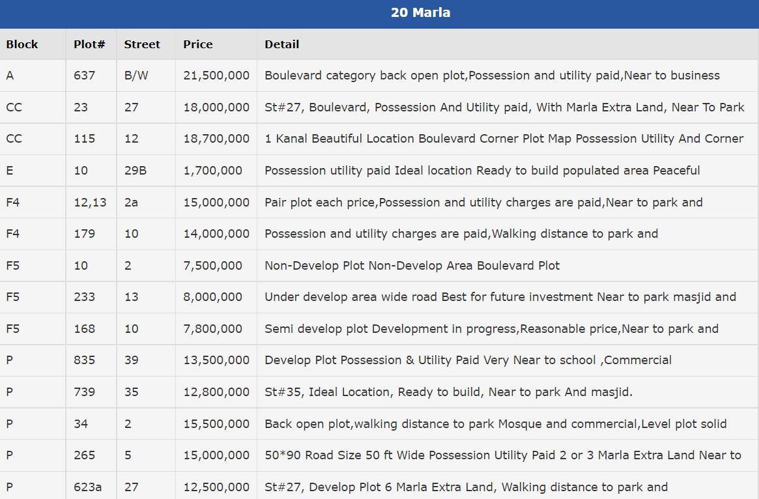This screenshot has height=499, width=759.
Task: Click price 8,000,000
Action: tap(212, 297)
